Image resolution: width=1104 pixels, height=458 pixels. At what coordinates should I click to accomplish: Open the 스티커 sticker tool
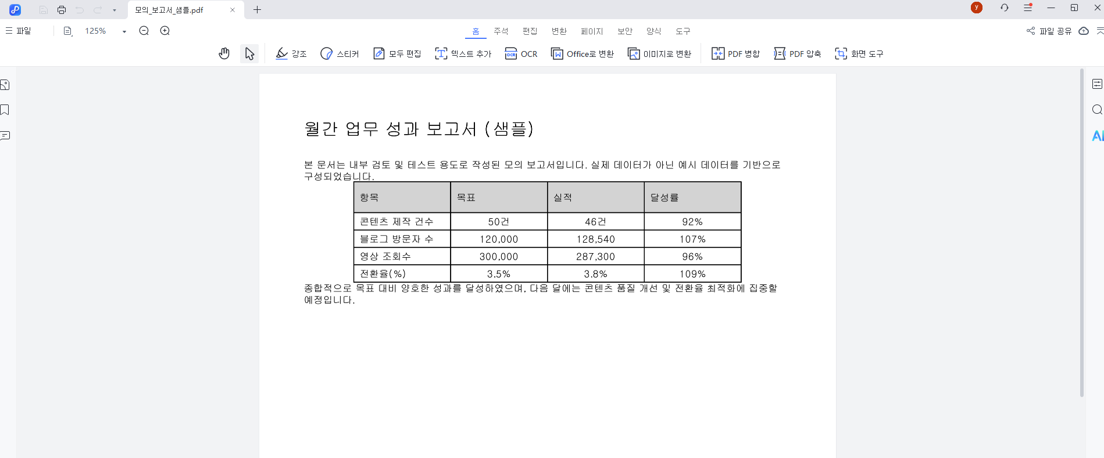340,54
